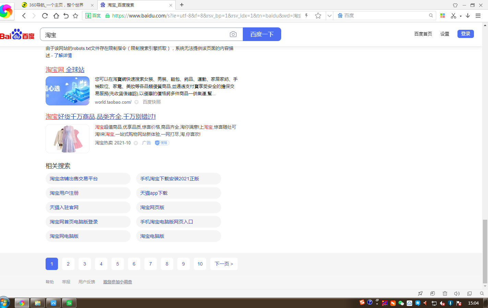
Task: Go to results page 2
Action: click(68, 264)
